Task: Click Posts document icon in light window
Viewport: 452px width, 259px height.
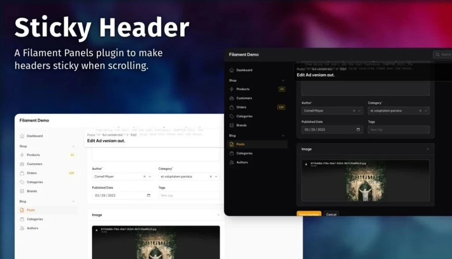Action: tap(22, 210)
